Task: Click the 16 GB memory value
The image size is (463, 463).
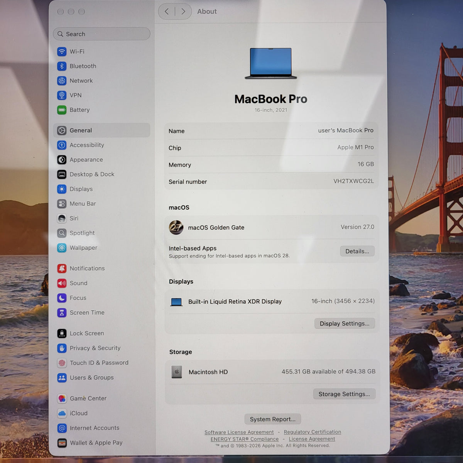Action: coord(366,164)
